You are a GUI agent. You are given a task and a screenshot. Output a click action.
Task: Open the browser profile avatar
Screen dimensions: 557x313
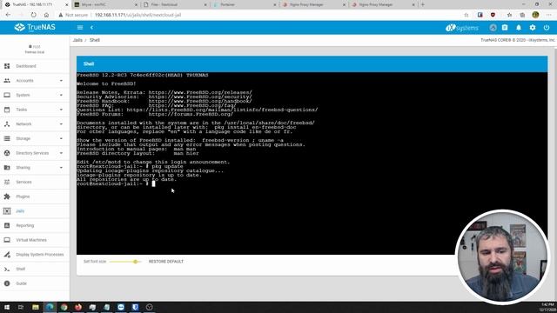pyautogui.click(x=535, y=15)
